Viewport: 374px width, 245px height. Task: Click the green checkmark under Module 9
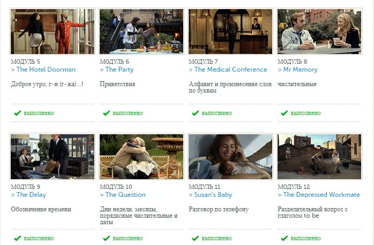[17, 238]
